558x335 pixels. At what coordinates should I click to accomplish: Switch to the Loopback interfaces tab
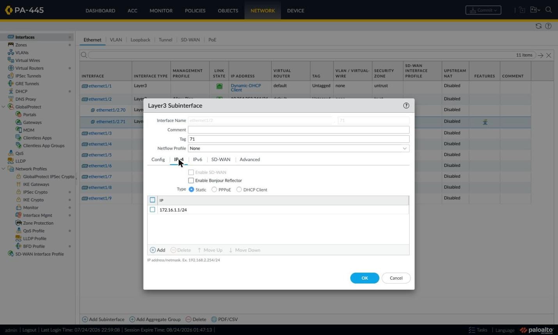[140, 40]
